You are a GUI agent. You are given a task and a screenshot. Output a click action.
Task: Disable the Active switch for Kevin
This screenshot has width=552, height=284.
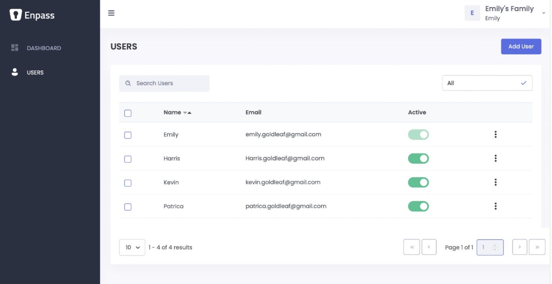418,182
